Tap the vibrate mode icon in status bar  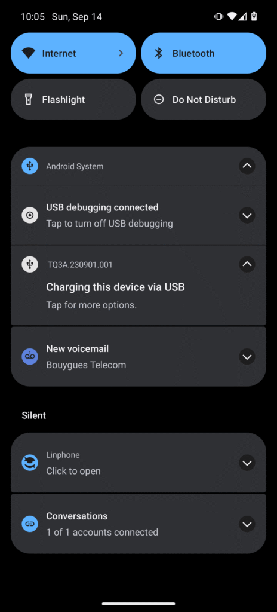(218, 16)
